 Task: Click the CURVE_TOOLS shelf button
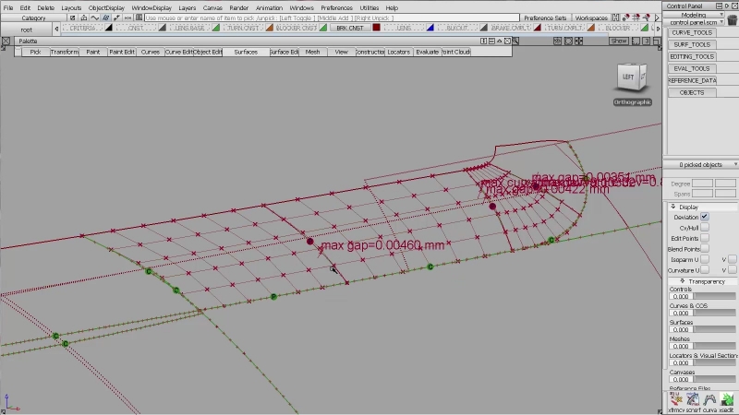click(692, 32)
